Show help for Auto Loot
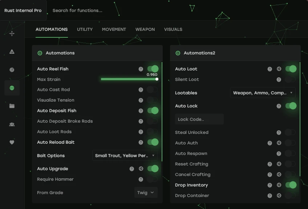 tap(270, 69)
